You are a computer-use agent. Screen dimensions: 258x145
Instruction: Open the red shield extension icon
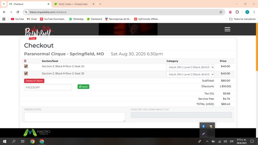point(230,12)
